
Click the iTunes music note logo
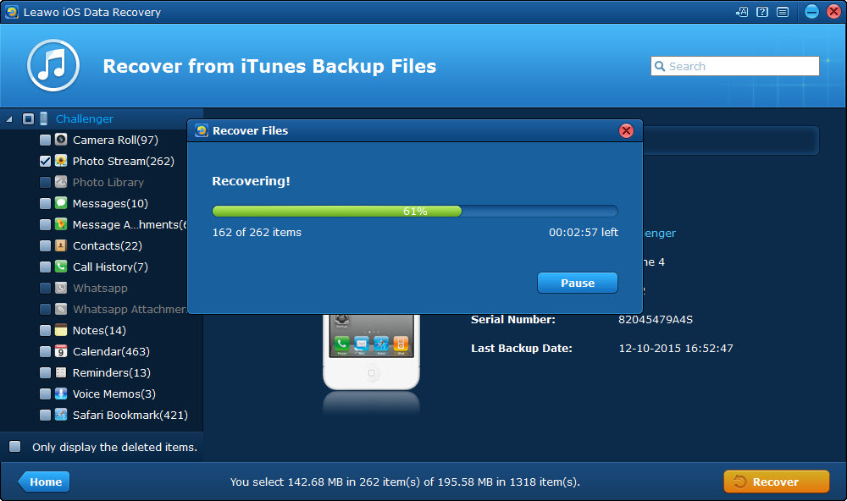(x=53, y=65)
